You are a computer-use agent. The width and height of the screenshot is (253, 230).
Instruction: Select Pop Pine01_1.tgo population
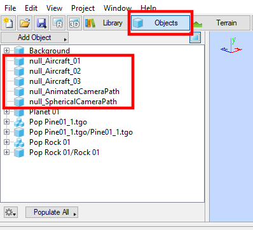tap(58, 122)
